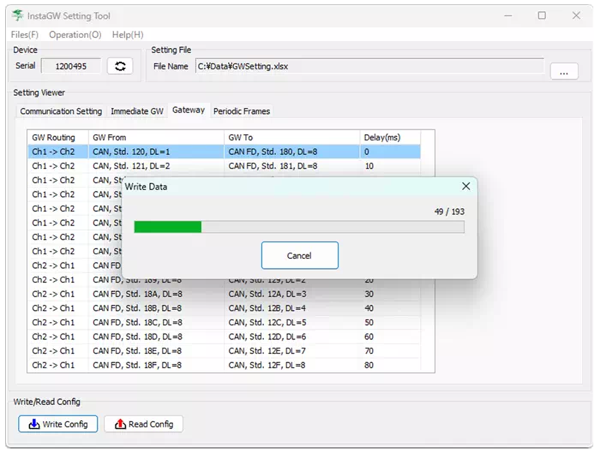Sort by the Delay(ms) column header

click(396, 137)
